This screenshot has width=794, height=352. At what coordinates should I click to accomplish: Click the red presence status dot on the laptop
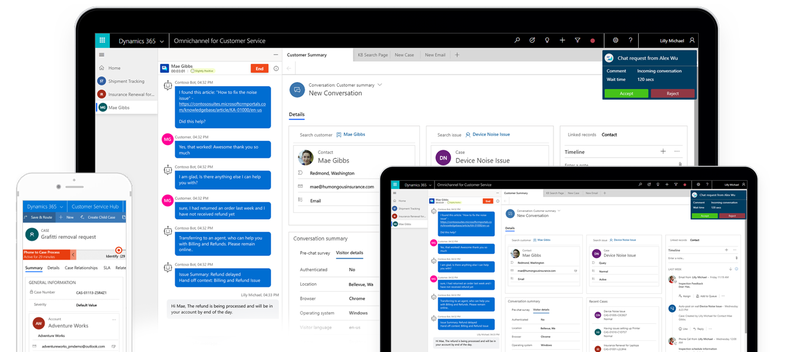592,41
